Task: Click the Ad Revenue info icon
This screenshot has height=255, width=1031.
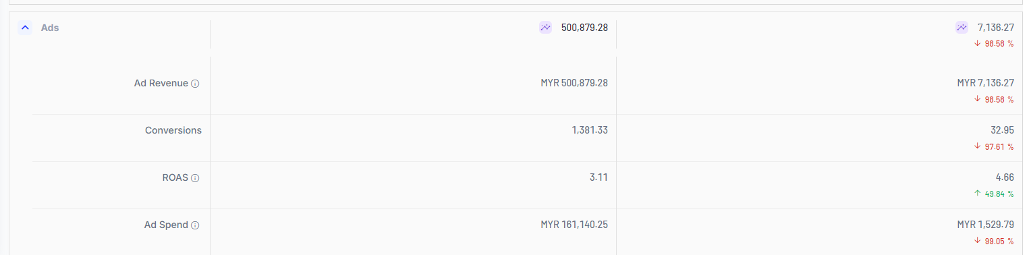Action: pos(195,84)
